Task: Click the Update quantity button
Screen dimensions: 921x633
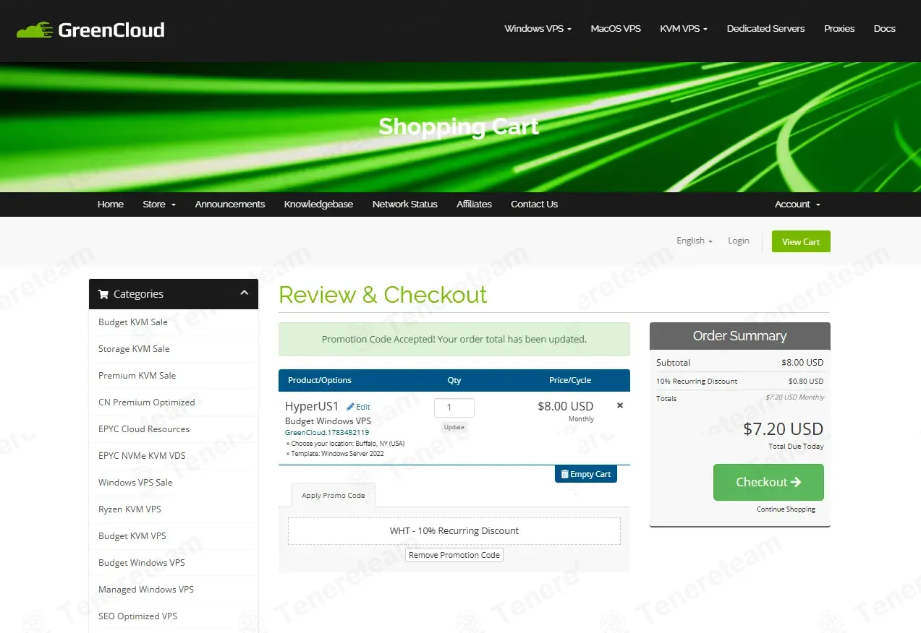Action: coord(454,427)
